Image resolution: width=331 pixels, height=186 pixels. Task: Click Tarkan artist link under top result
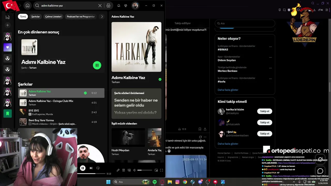(33, 68)
